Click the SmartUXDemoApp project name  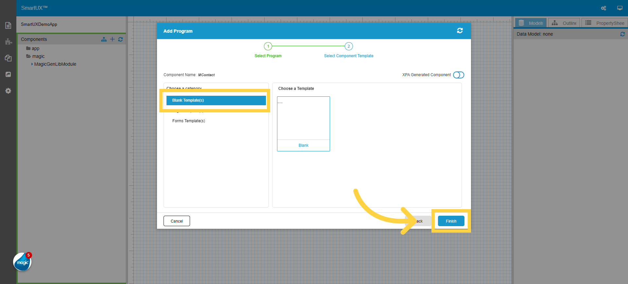pyautogui.click(x=39, y=24)
